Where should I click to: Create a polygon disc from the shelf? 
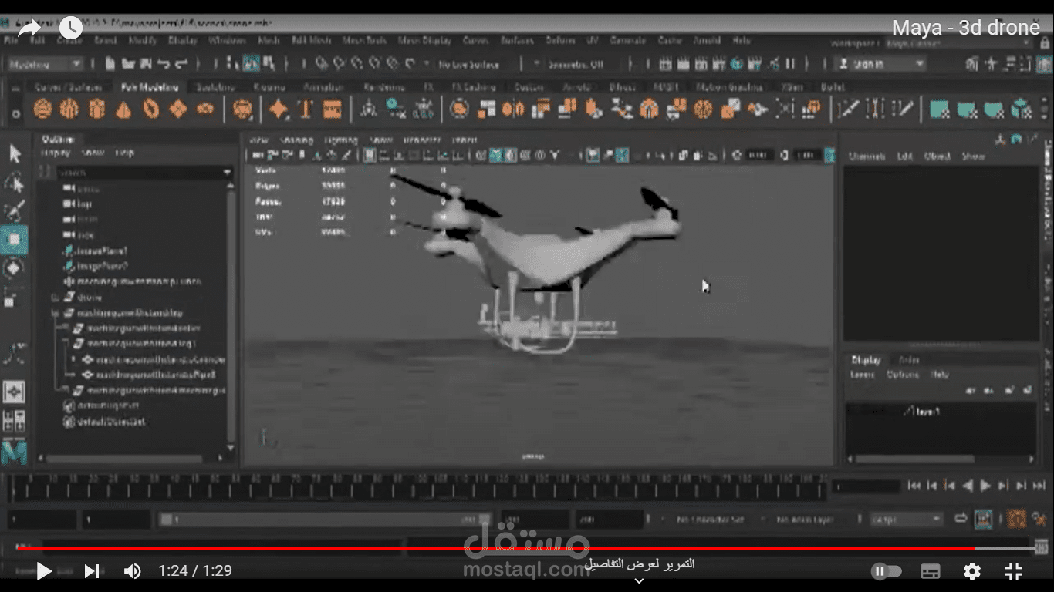204,110
